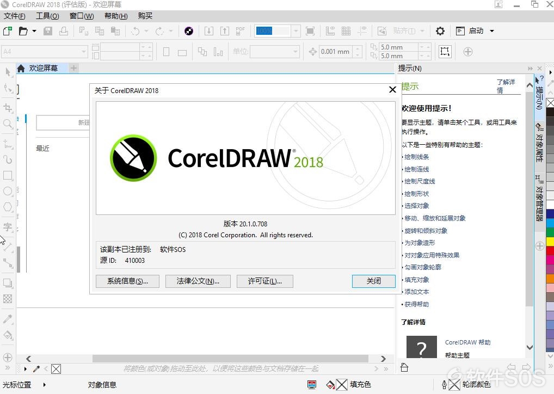This screenshot has width=554, height=394.
Task: Click the Open folder icon
Action: [x=23, y=31]
